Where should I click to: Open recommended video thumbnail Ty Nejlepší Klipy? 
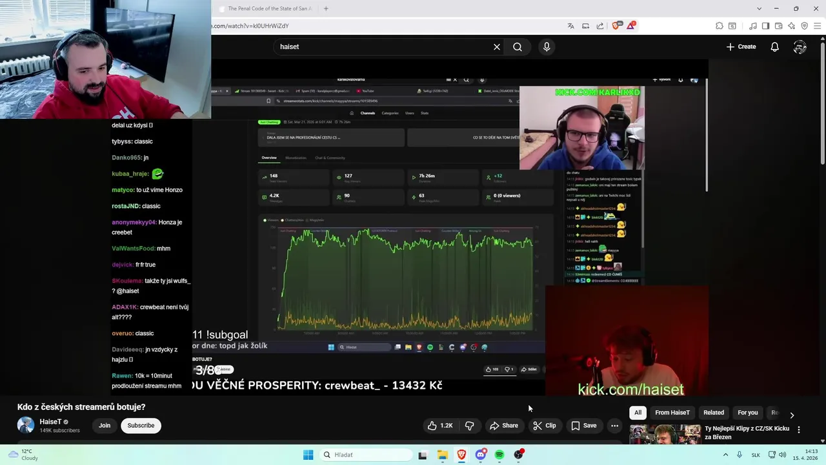tap(665, 434)
